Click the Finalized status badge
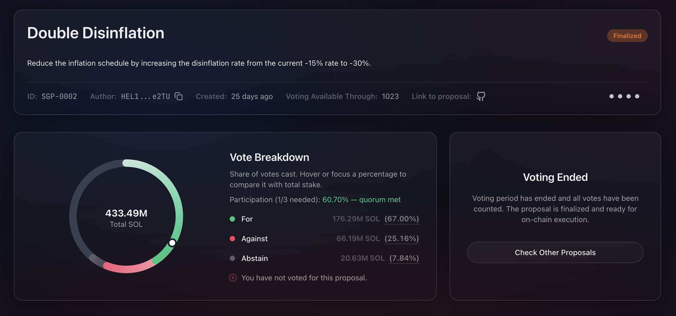The image size is (676, 316). (627, 36)
